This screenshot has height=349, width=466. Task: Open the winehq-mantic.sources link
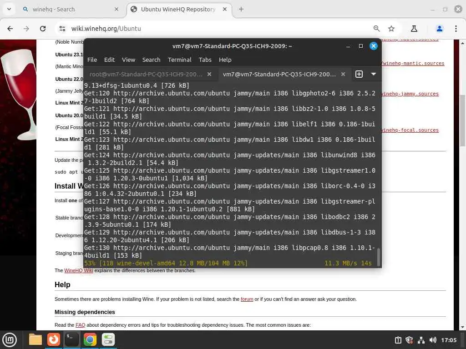point(413,63)
